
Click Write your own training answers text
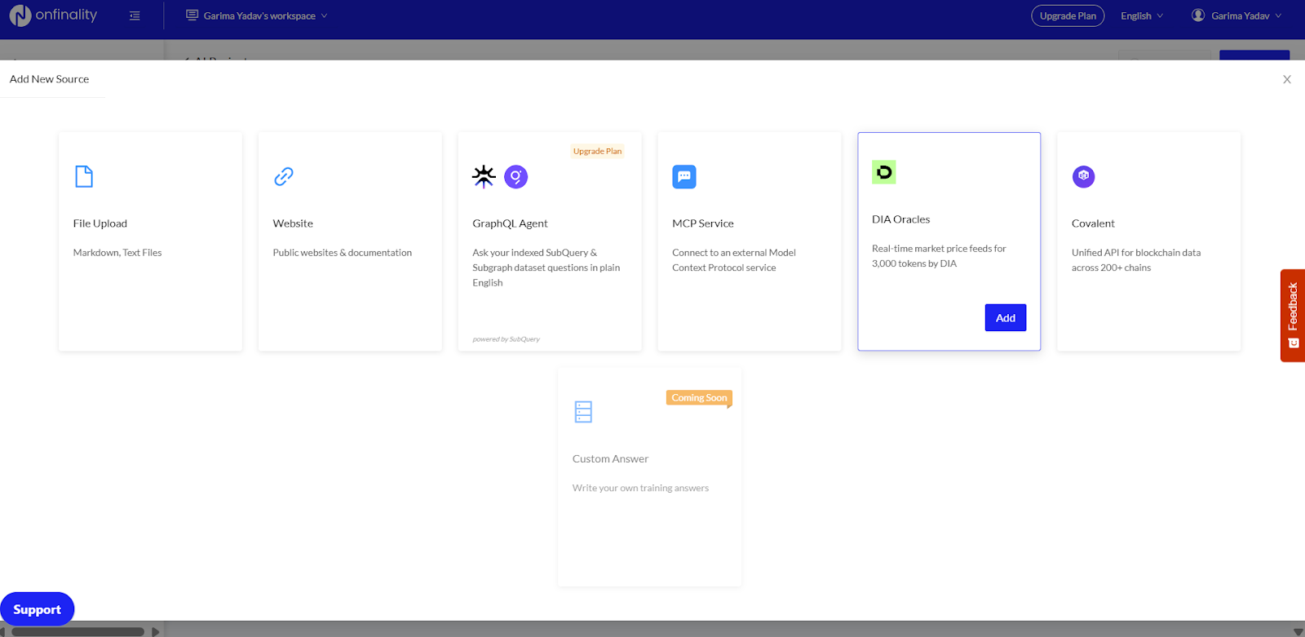click(x=640, y=489)
